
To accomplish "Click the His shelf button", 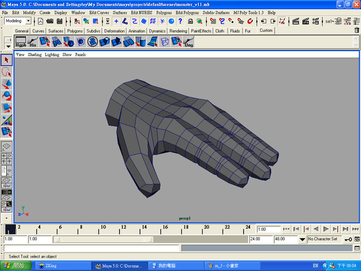I will [x=32, y=42].
